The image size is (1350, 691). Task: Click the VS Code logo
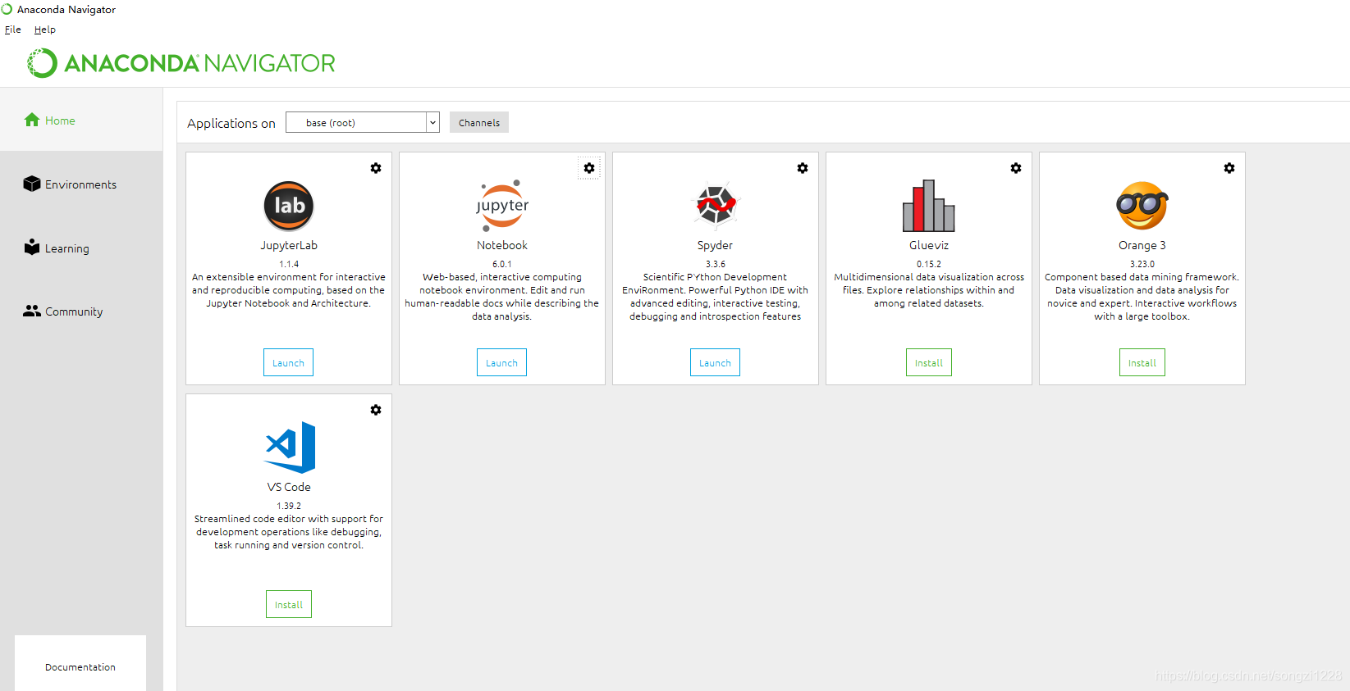[x=291, y=448]
